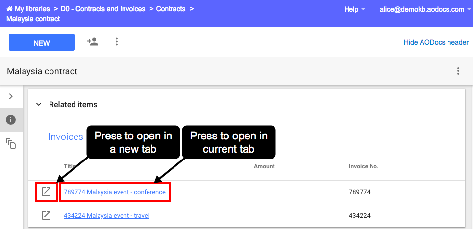
Task: Open the copies icon in sidebar
Action: 11,143
